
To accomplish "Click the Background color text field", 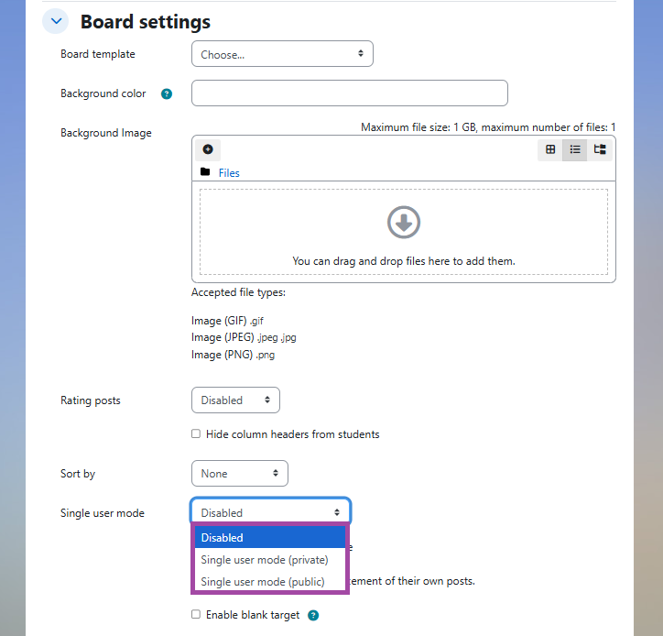I will coord(349,93).
